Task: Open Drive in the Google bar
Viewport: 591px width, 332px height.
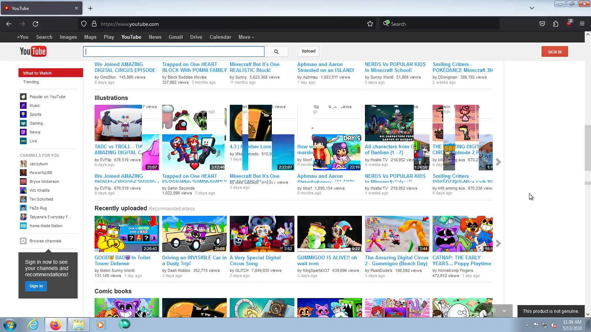Action: coord(196,37)
